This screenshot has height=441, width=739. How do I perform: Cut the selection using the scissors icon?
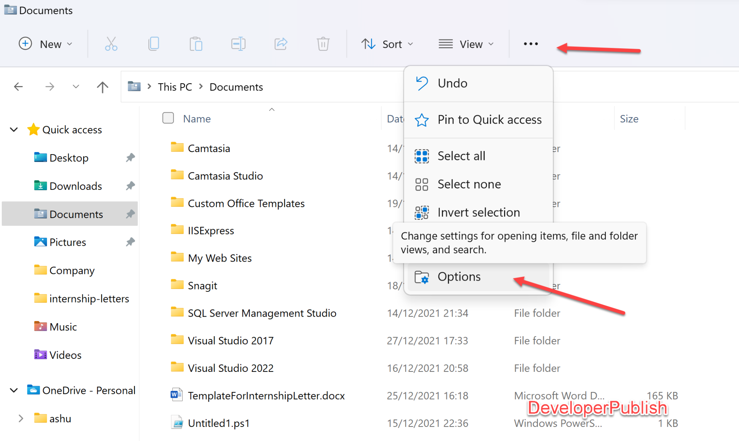click(x=111, y=44)
